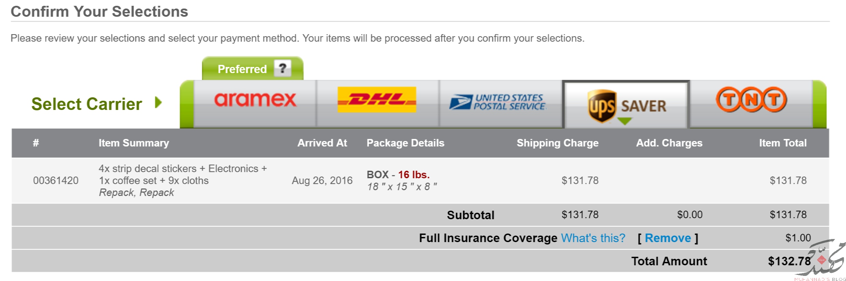The height and width of the screenshot is (281, 846).
Task: Select the Aramex carrier logo
Action: click(x=255, y=100)
